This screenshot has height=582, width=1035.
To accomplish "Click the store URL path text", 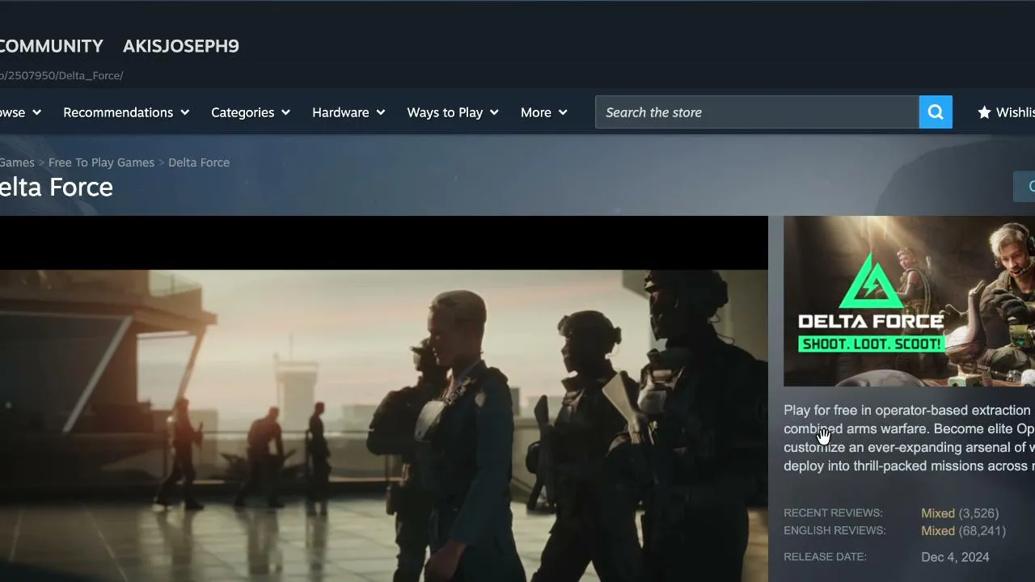I will [61, 76].
